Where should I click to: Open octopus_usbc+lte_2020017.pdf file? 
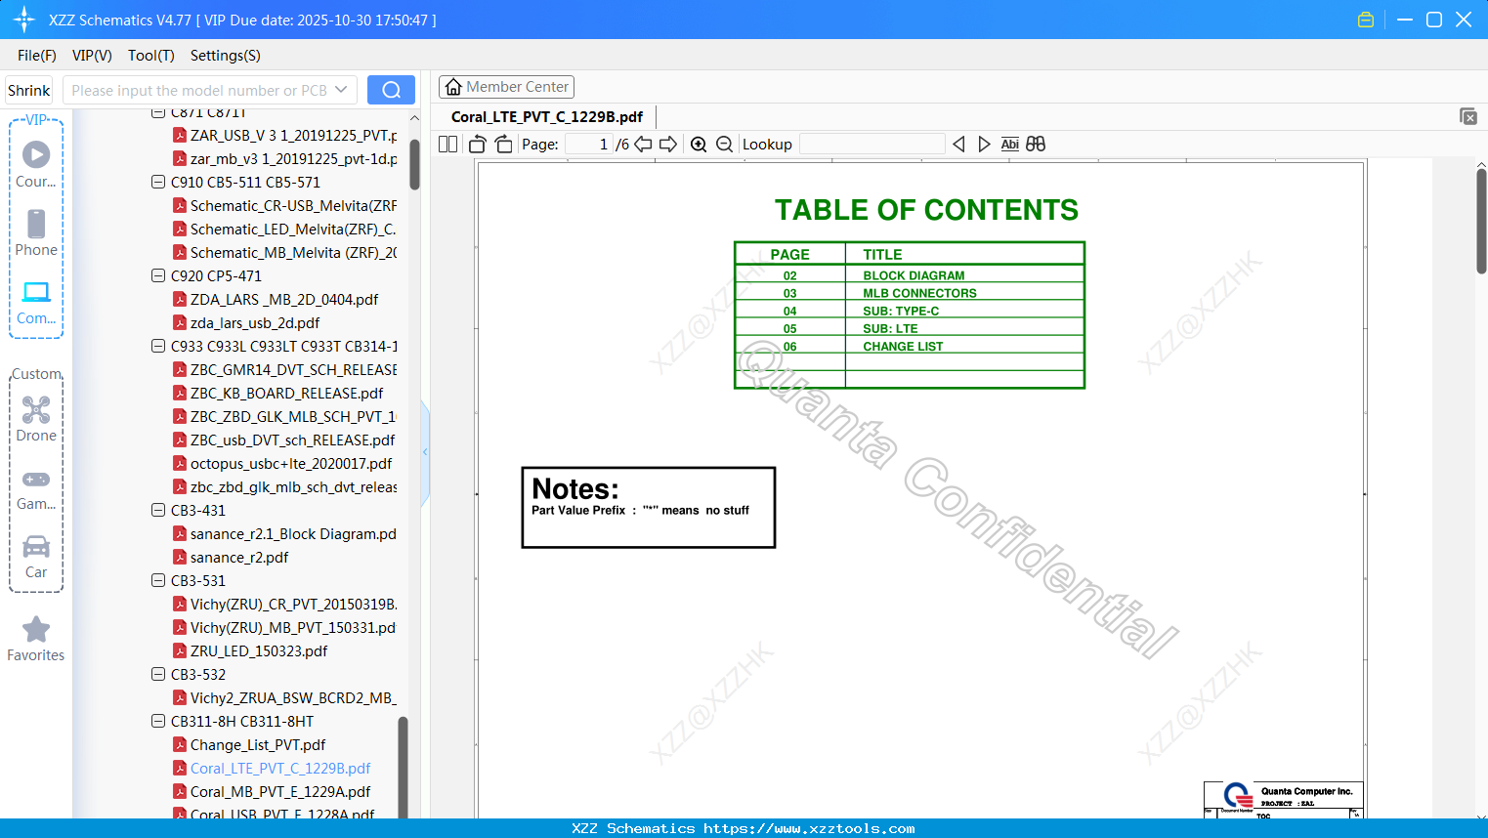[x=291, y=464]
